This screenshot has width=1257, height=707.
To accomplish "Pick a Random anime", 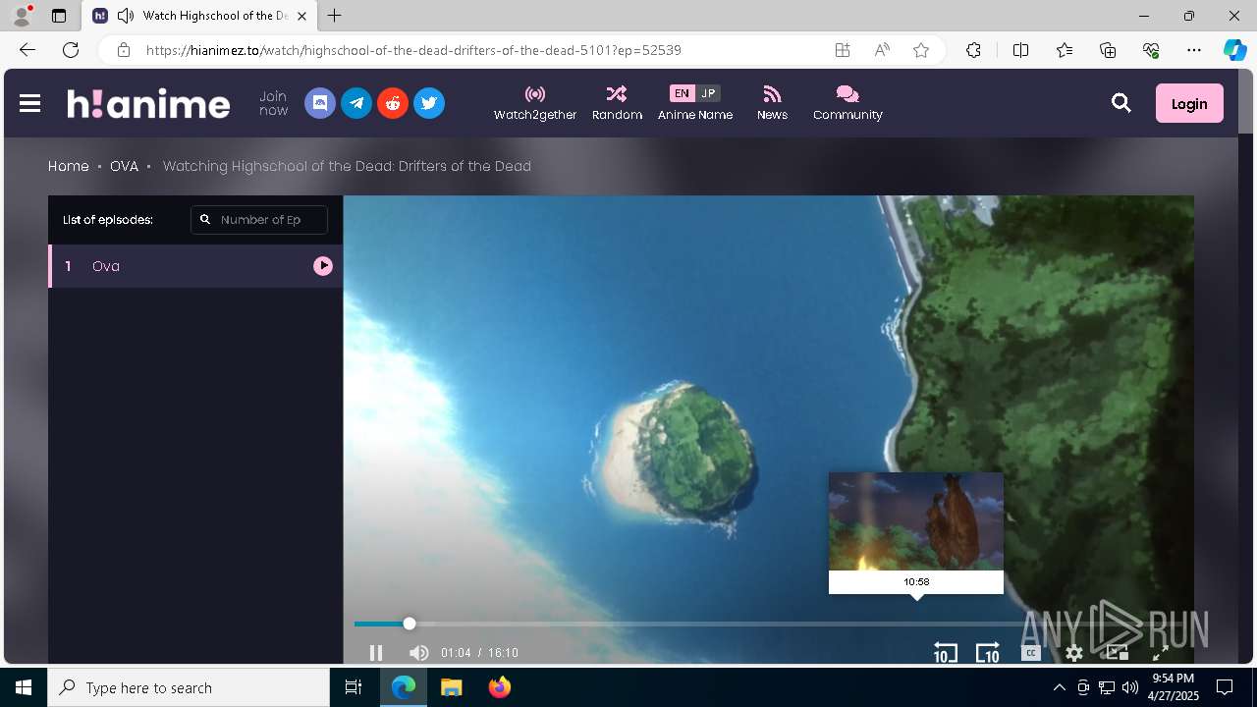I will (617, 103).
